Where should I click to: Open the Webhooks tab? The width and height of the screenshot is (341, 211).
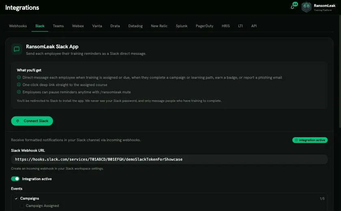click(x=18, y=26)
